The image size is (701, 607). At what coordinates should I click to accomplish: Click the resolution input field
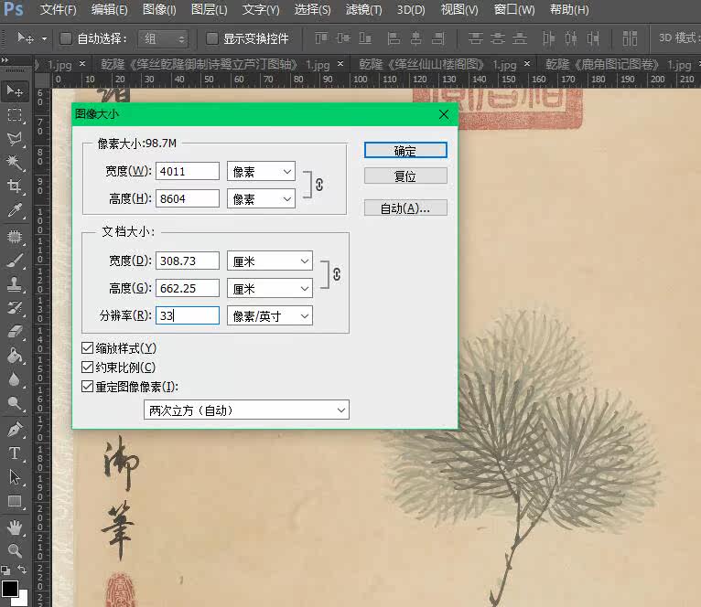click(188, 315)
